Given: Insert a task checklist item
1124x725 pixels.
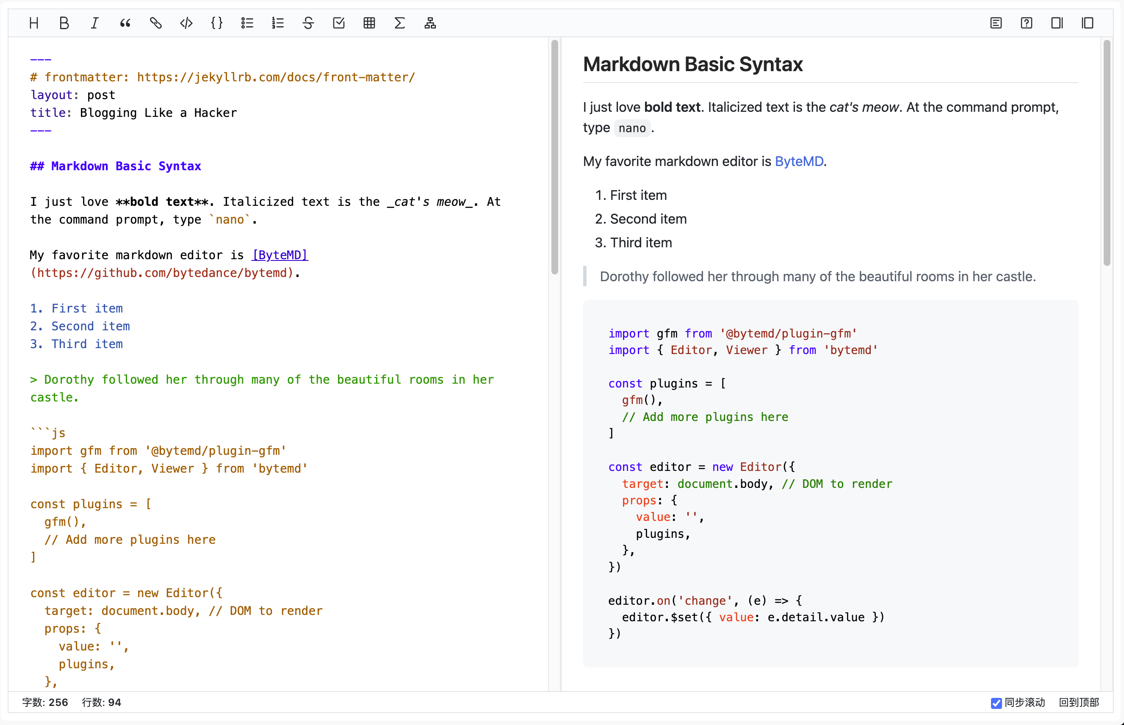Looking at the screenshot, I should [x=339, y=22].
